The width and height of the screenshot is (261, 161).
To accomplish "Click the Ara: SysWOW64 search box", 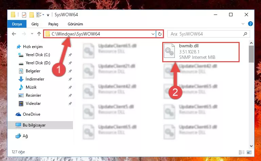I will click(x=209, y=34).
